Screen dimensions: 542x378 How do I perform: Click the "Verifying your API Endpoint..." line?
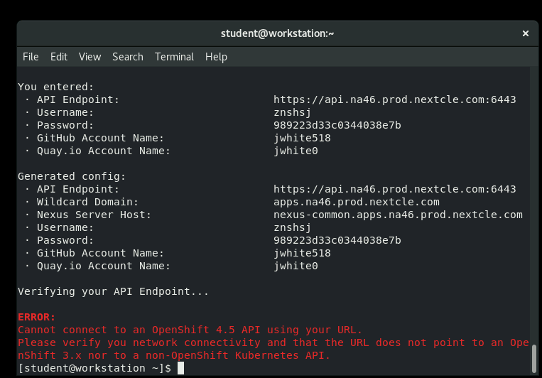click(114, 291)
